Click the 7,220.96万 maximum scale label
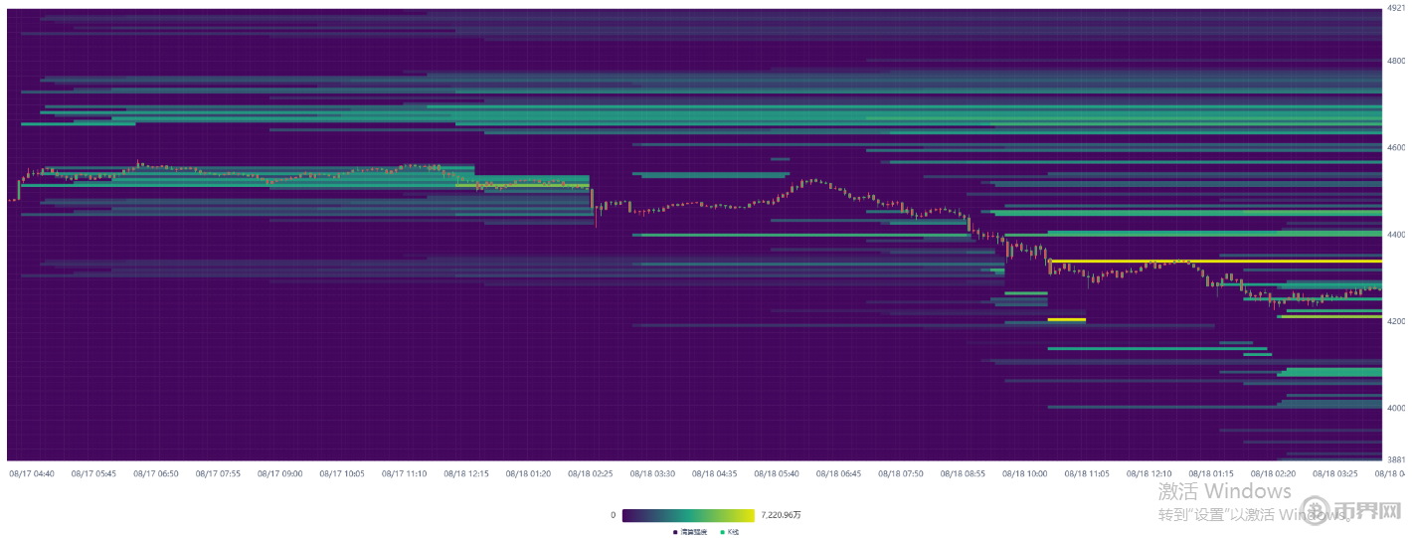1412x538 pixels. pyautogui.click(x=781, y=515)
